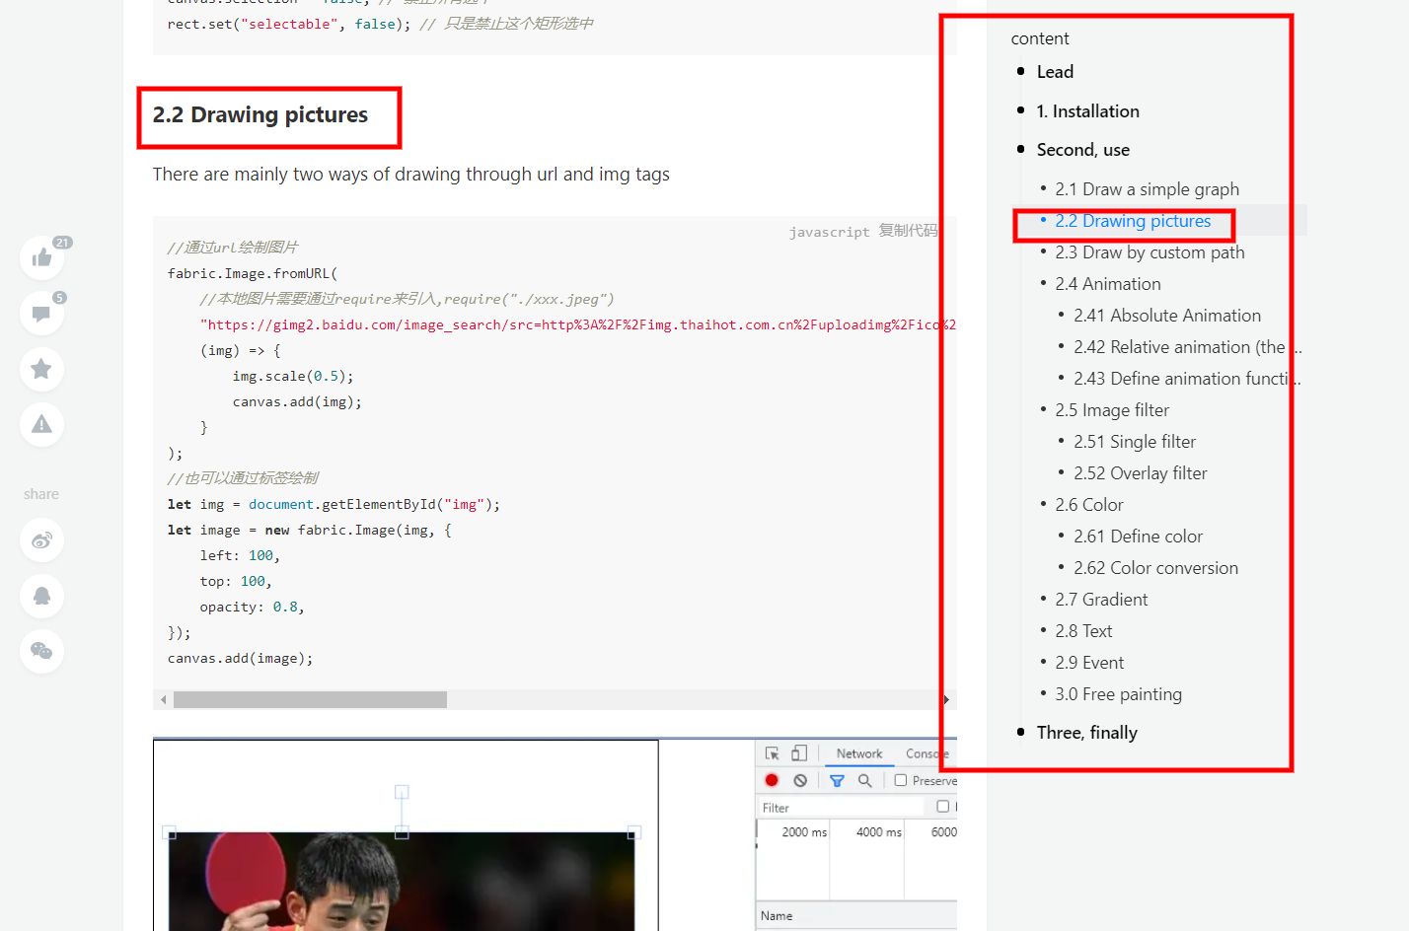Click the search magnifier icon in DevTools
This screenshot has height=931, width=1409.
coord(865,780)
